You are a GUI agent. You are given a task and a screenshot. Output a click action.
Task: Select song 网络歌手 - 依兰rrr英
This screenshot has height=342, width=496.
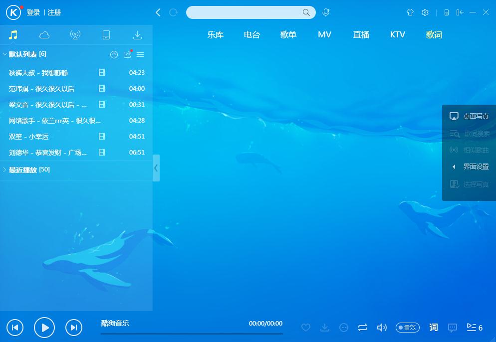tap(76, 121)
